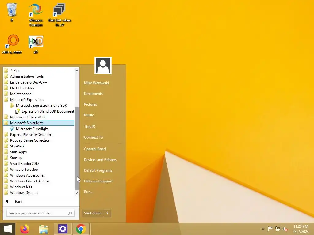Open Connect To from the start menu
314x235 pixels.
(x=94, y=137)
